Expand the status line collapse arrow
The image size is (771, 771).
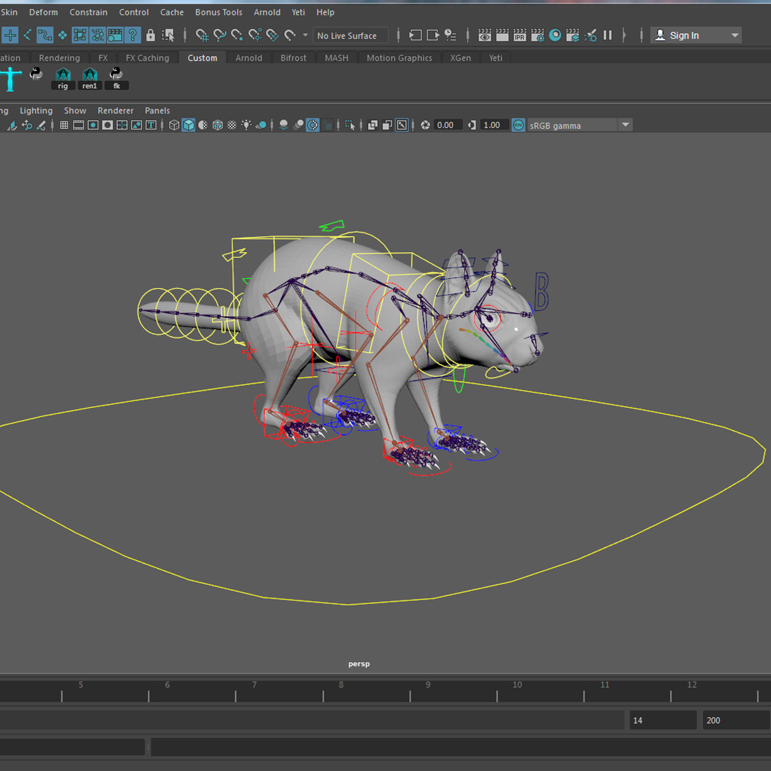624,35
